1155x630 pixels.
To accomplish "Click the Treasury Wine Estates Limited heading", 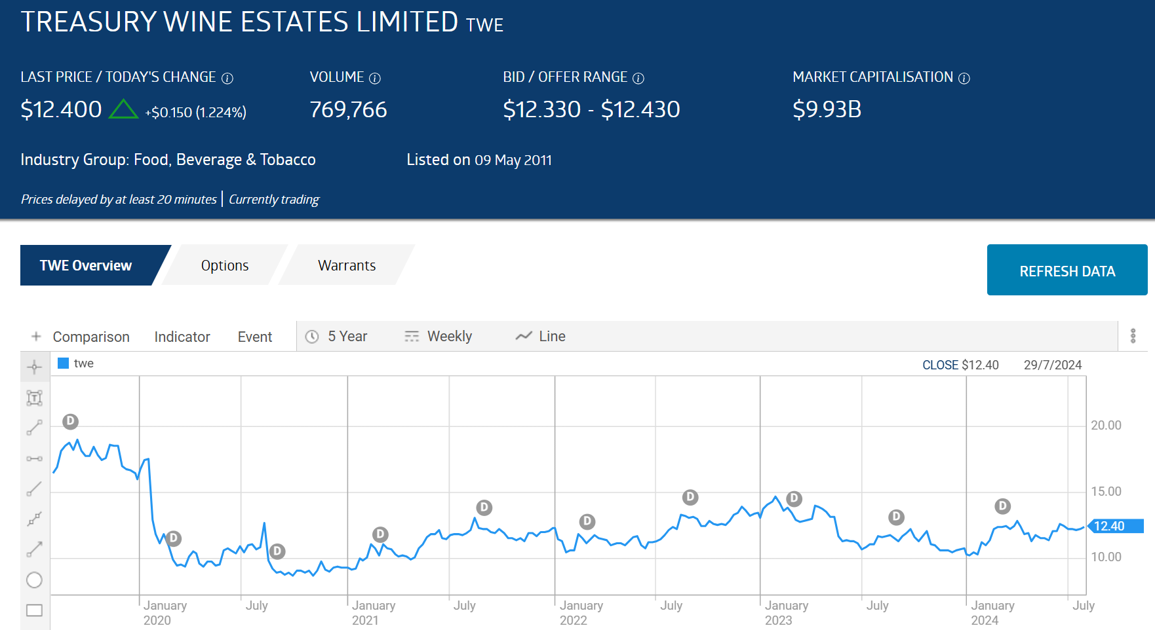I will point(239,22).
